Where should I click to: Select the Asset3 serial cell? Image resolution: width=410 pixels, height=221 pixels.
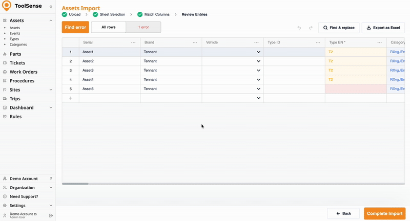click(x=110, y=71)
